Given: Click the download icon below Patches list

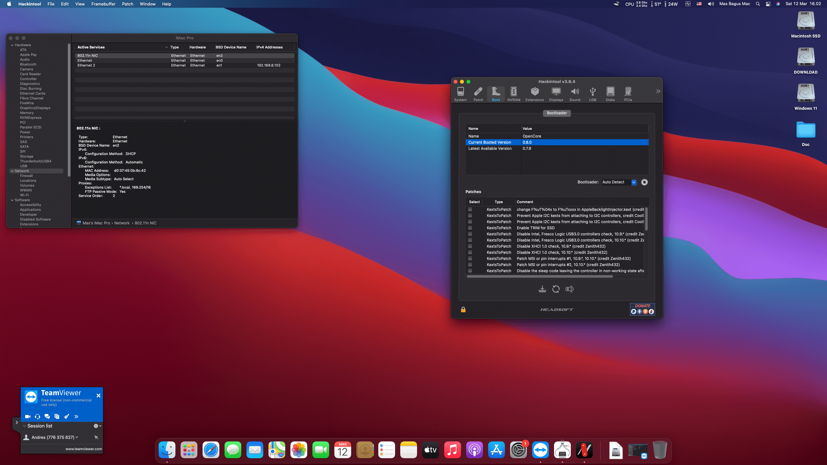Looking at the screenshot, I should (542, 289).
